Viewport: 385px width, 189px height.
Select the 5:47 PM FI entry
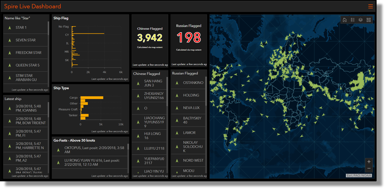25,134
